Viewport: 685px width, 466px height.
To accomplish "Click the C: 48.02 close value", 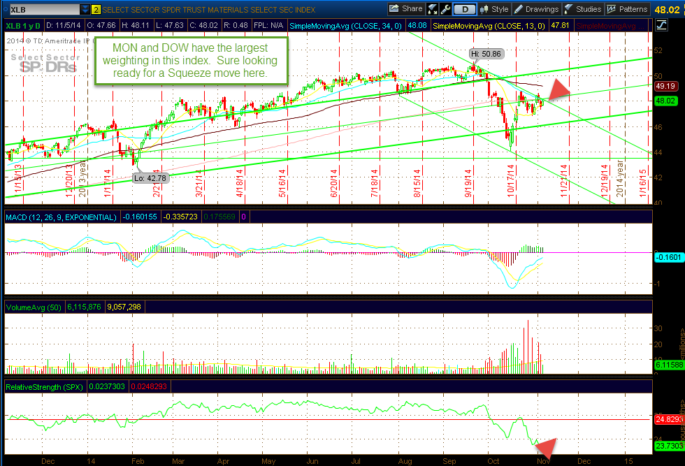I will [203, 26].
